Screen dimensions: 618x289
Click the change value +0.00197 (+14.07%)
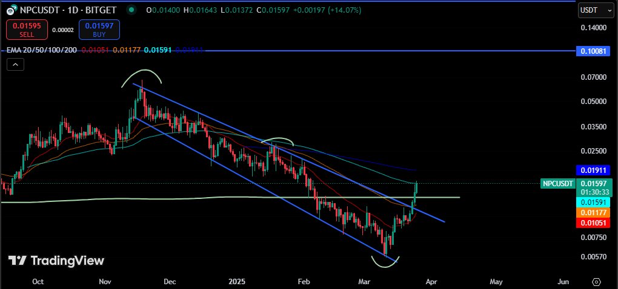[x=328, y=10]
